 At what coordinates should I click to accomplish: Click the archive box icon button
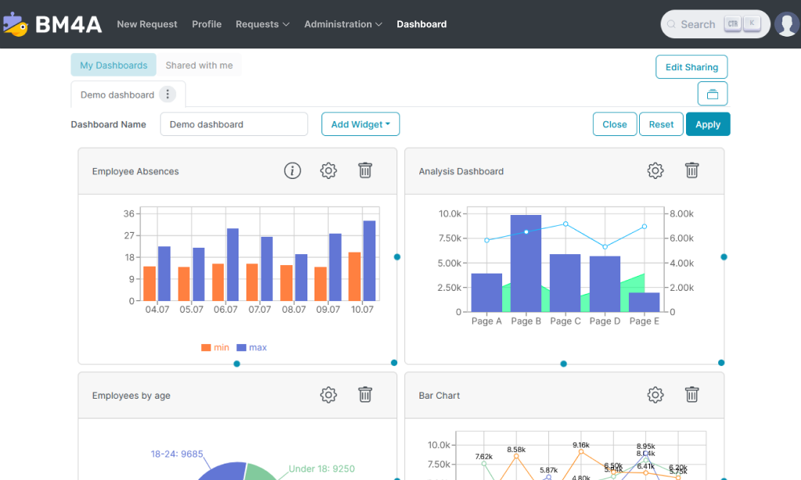pos(712,94)
